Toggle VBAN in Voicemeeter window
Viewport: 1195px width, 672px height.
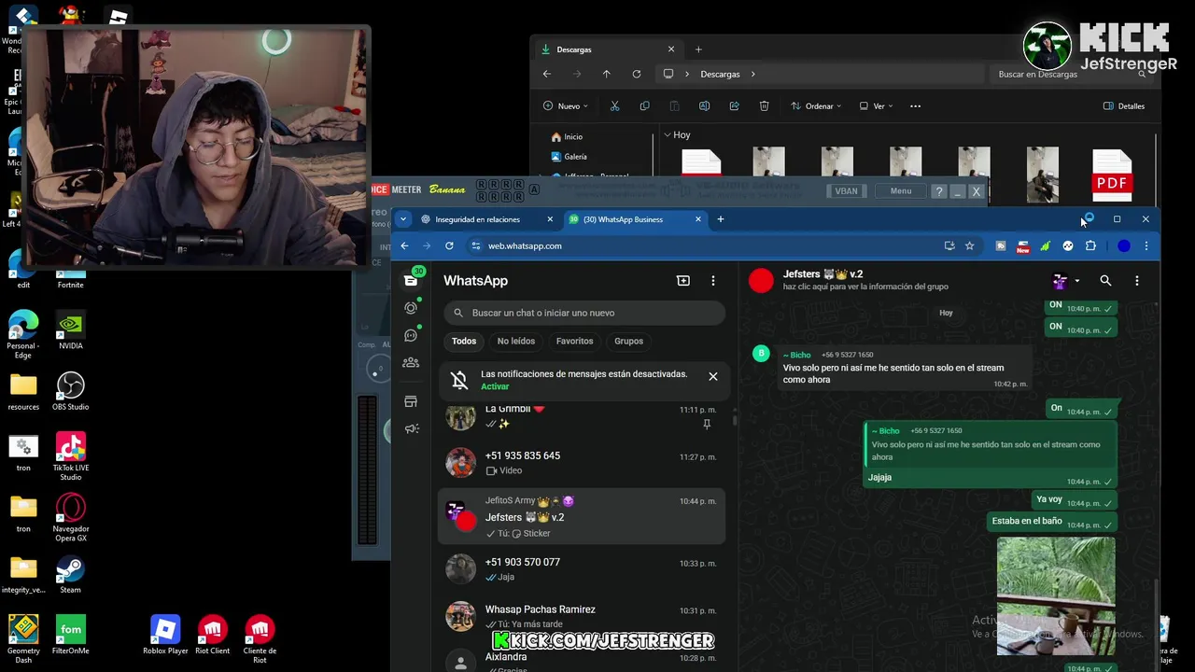click(x=846, y=191)
